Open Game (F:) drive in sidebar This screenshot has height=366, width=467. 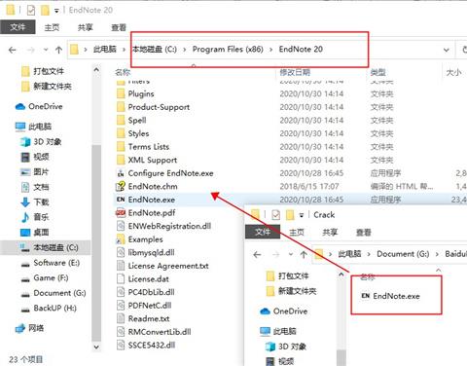click(44, 278)
